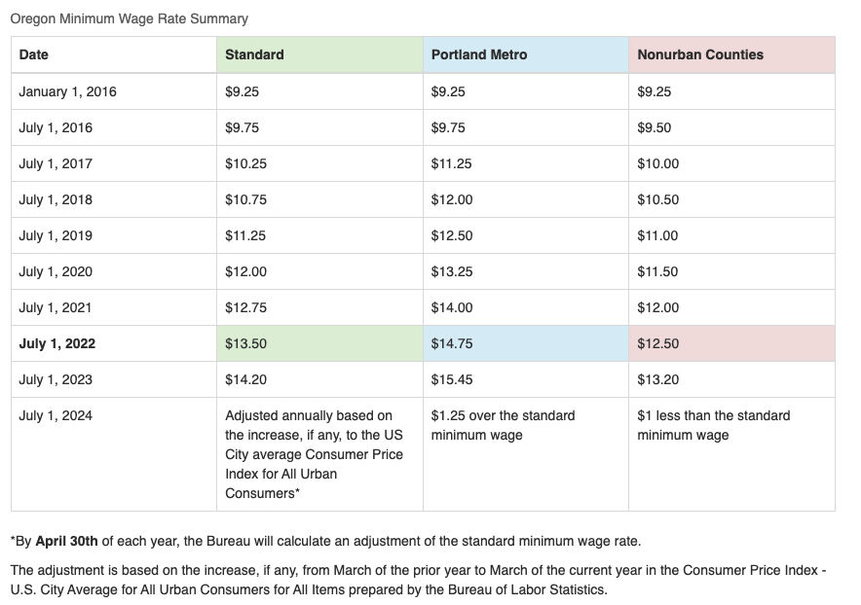861x605 pixels.
Task: Select the highlighted $13.50 standard wage cell
Action: click(x=319, y=344)
